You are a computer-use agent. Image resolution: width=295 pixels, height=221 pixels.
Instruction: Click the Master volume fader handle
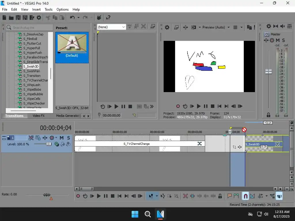(269, 72)
